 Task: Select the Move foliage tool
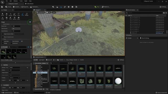[x=19, y=18]
